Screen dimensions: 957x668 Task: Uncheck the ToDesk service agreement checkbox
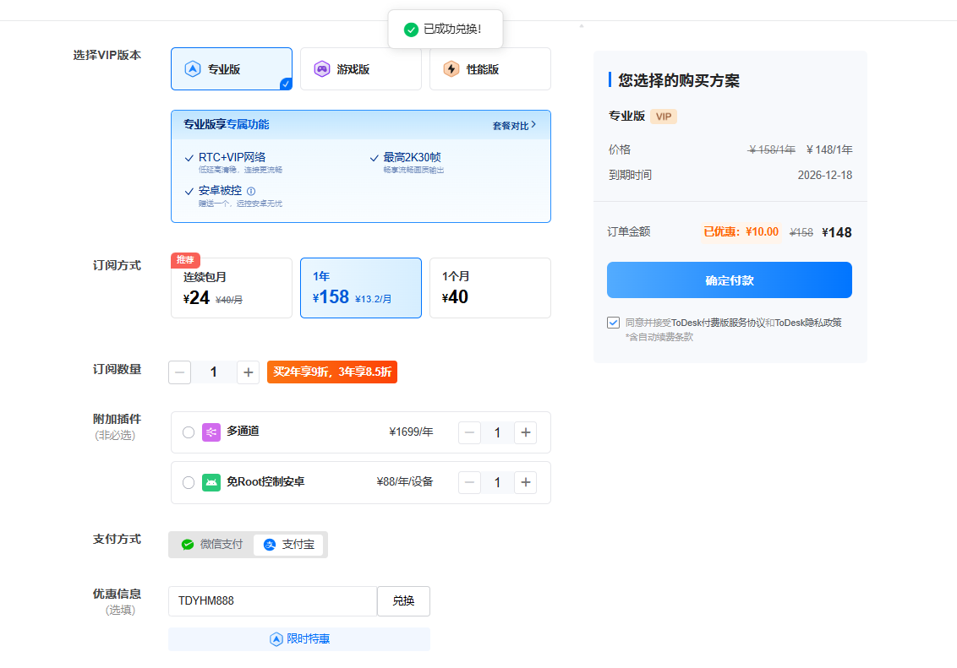(x=614, y=323)
